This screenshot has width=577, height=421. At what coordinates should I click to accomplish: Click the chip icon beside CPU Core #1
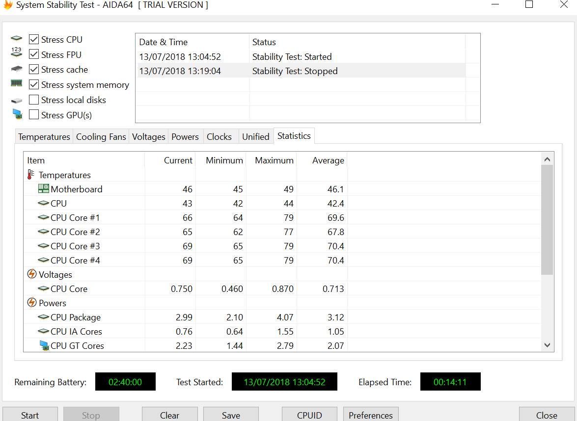[x=43, y=217]
